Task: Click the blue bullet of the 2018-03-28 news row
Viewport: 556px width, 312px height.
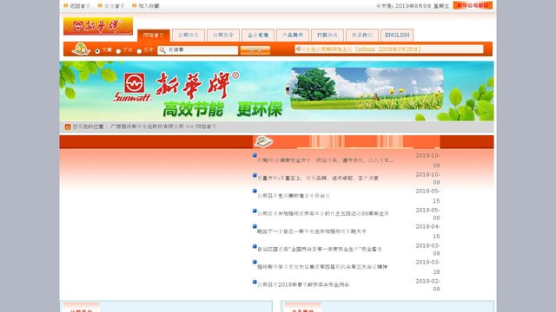Action: (255, 262)
